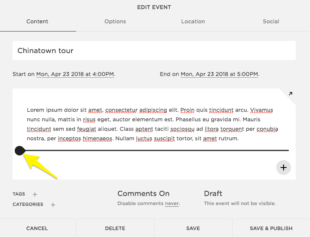The image size is (310, 237).
Task: Switch to the Content tab
Action: coord(37,21)
